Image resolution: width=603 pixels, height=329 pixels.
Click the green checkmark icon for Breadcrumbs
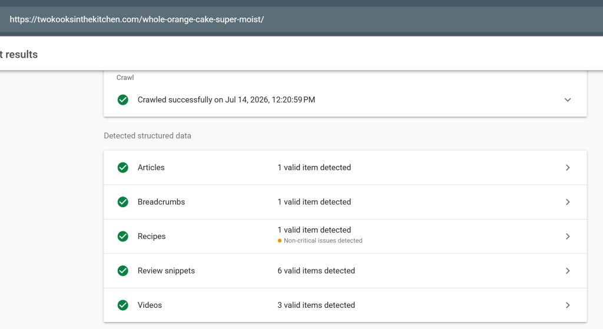(x=122, y=202)
